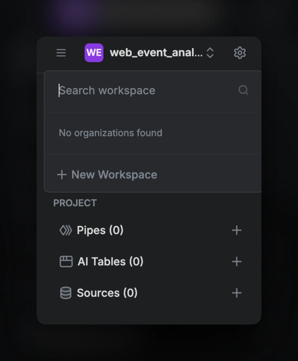Open workspace settings via gear icon
The image size is (298, 361).
[240, 53]
